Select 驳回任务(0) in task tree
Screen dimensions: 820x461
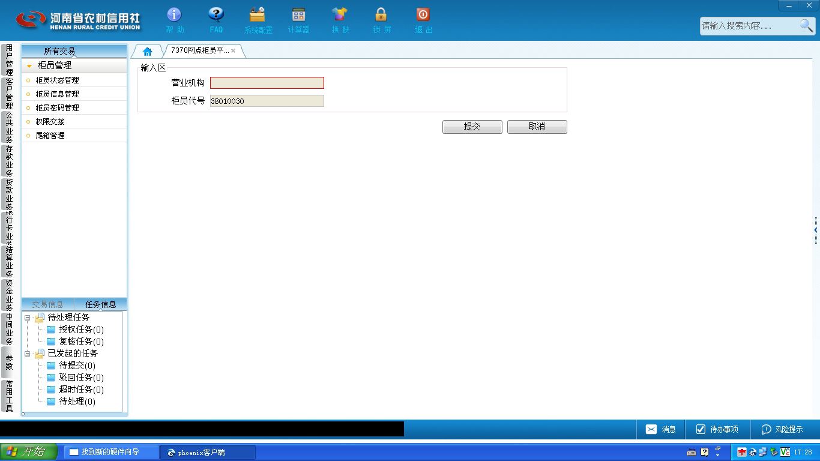(81, 378)
